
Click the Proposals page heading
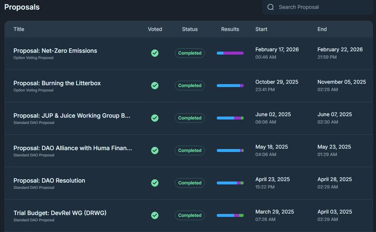point(22,7)
